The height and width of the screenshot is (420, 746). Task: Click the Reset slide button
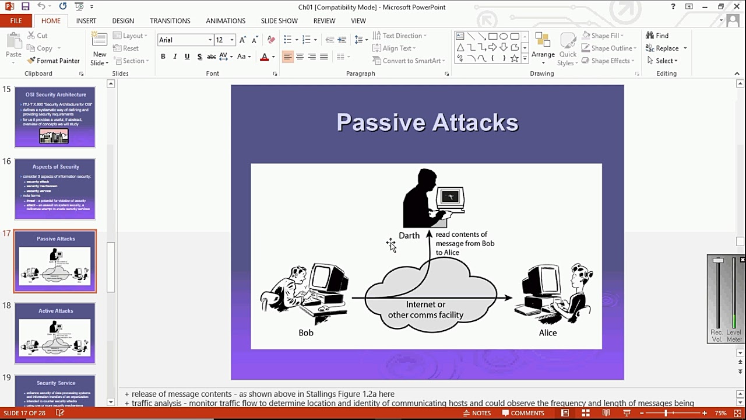point(126,48)
